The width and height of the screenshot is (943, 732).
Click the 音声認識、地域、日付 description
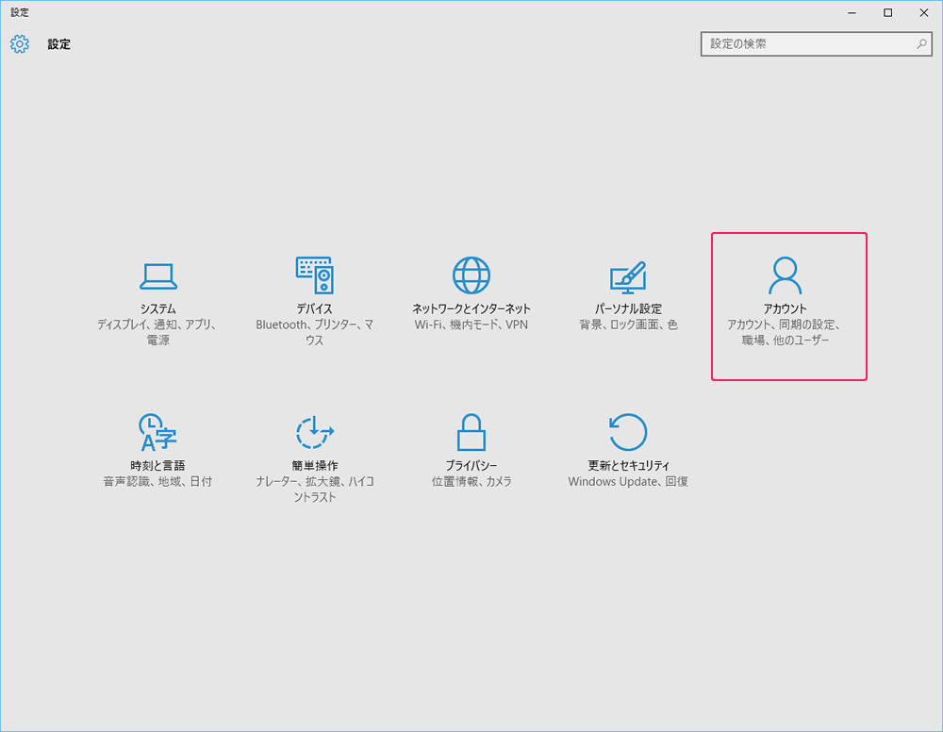157,481
